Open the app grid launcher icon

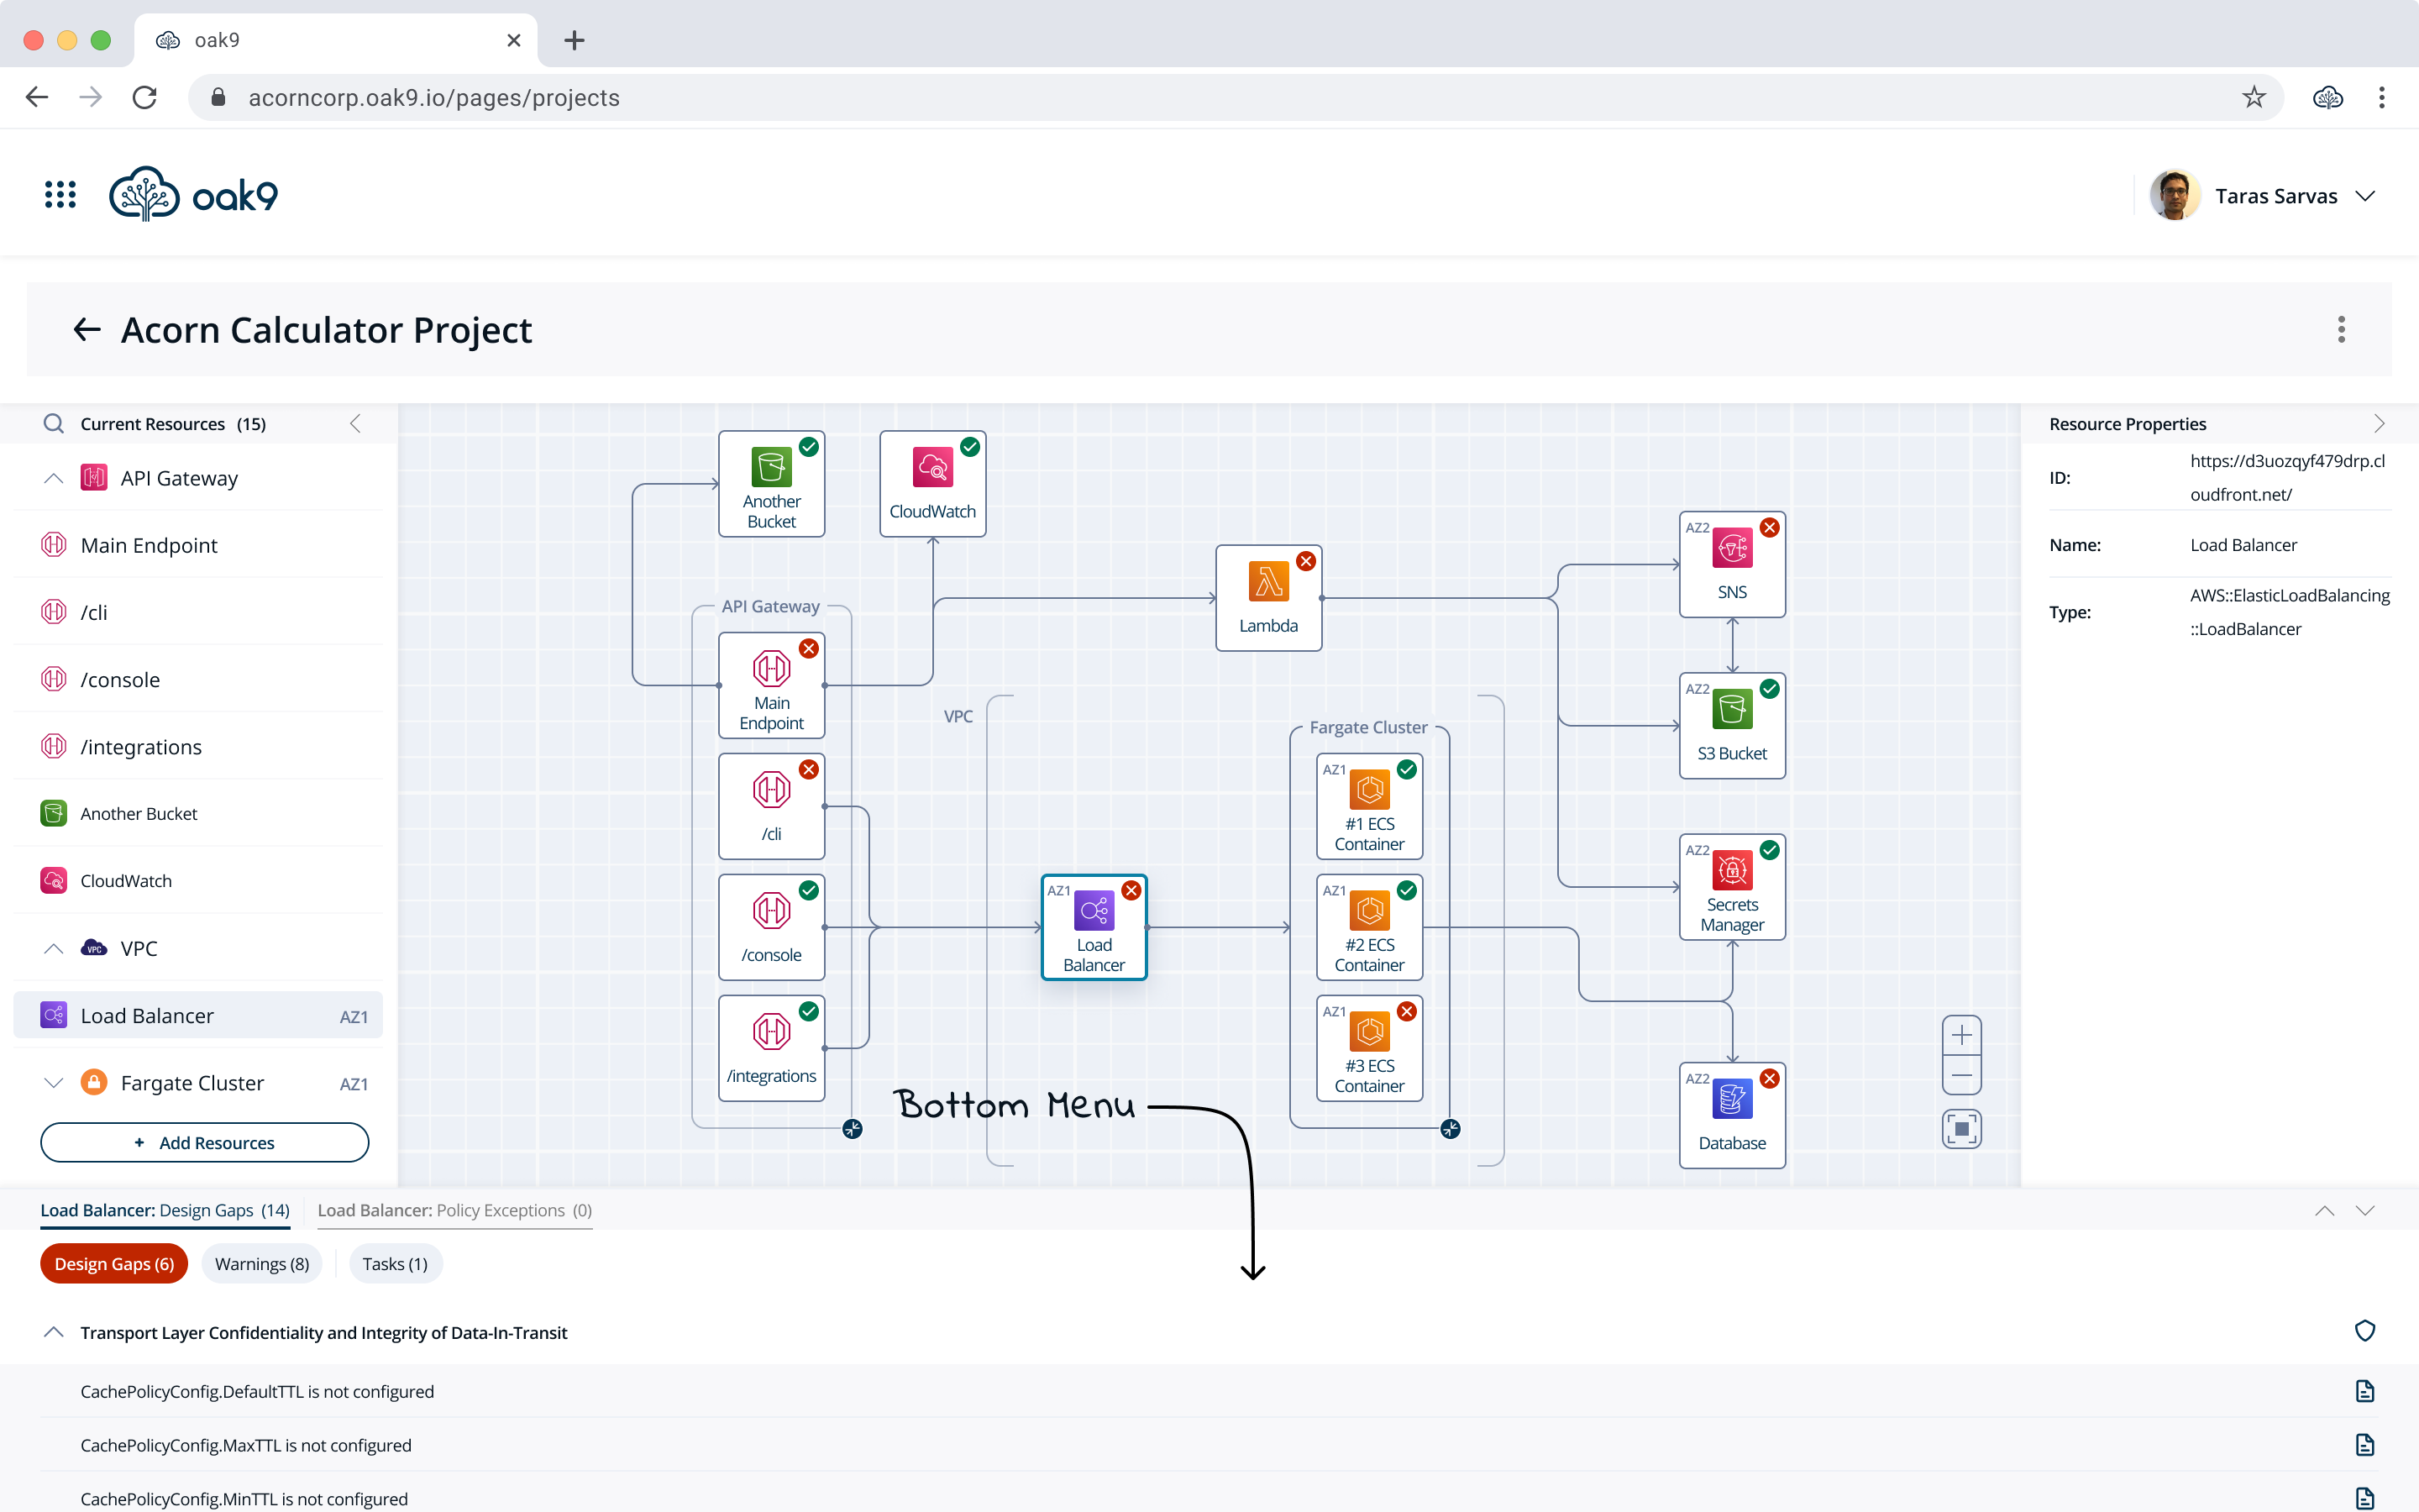(x=60, y=195)
